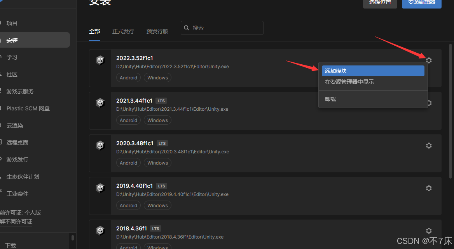Click LTS badge next to 2019.4.40f1c1
This screenshot has height=249, width=454.
[x=162, y=186]
